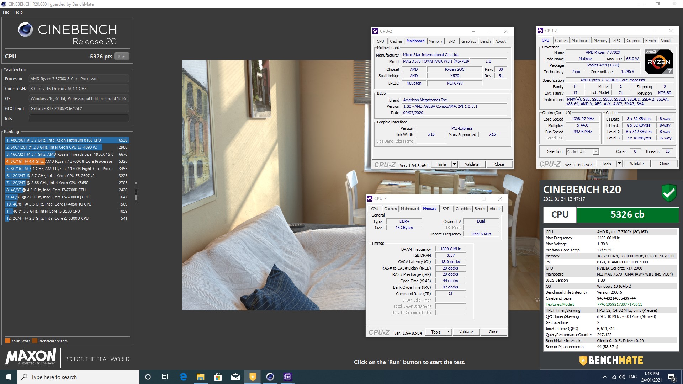Click the panel resize grip beside ranking list
Screen dimensions: 683x384
point(136,192)
